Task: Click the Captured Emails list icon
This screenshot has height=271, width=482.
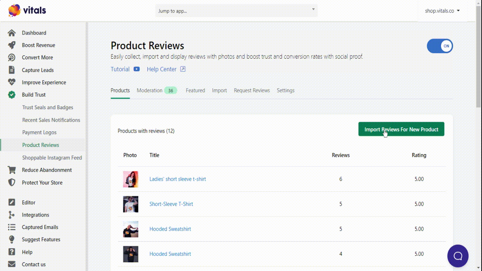Action: click(x=12, y=227)
